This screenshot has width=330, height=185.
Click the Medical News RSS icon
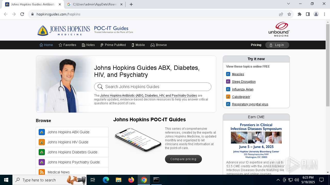pyautogui.click(x=42, y=172)
